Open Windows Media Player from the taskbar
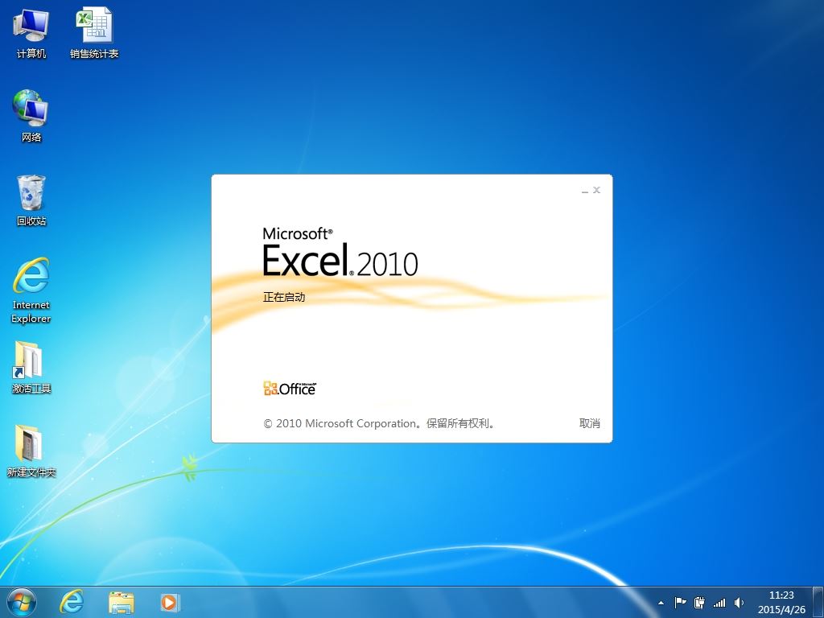 (169, 602)
